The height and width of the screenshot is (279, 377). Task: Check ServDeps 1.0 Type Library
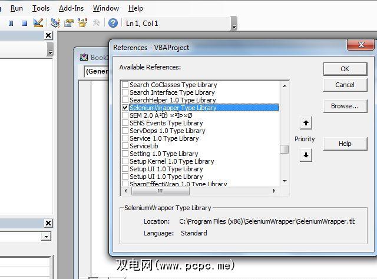(125, 131)
